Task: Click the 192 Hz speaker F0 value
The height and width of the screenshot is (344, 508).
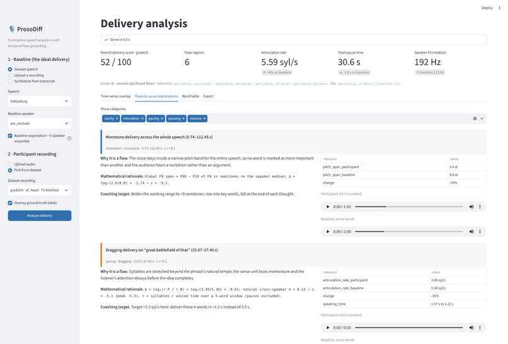Action: [x=428, y=62]
